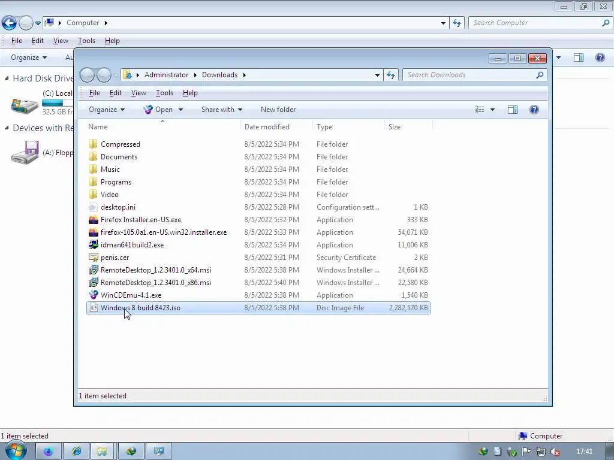Click into the Search Computer field
614x460 pixels.
click(x=535, y=23)
